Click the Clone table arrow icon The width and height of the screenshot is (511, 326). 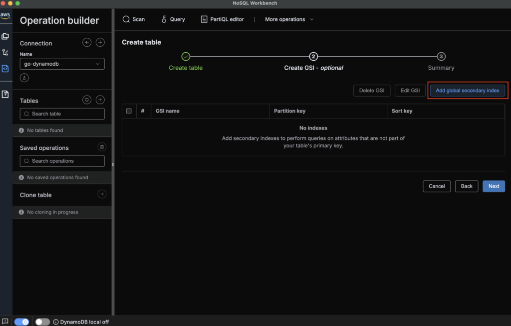pos(101,194)
